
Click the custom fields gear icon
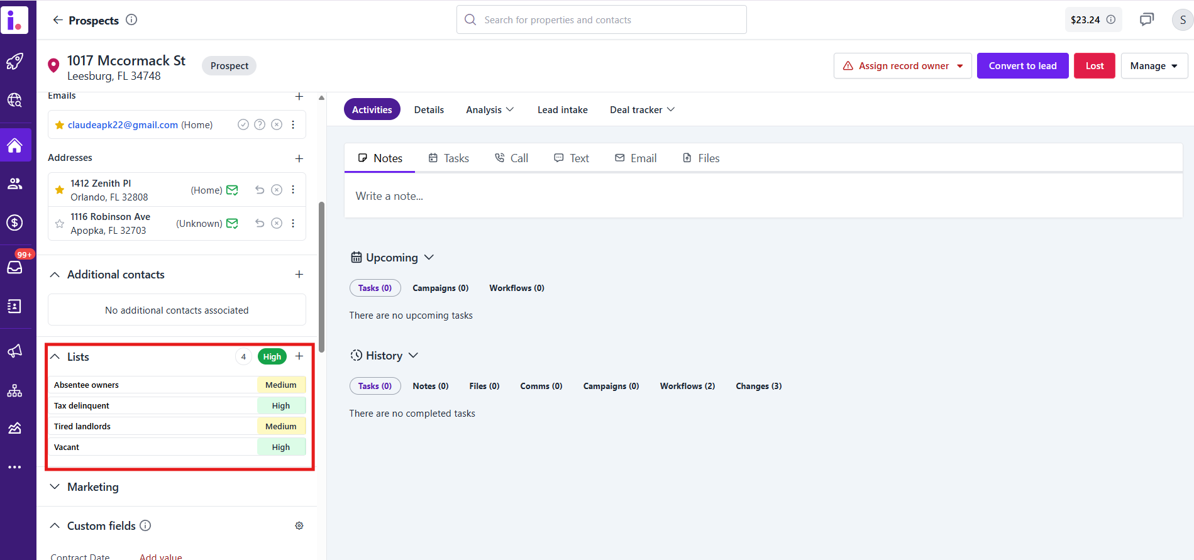pos(299,525)
